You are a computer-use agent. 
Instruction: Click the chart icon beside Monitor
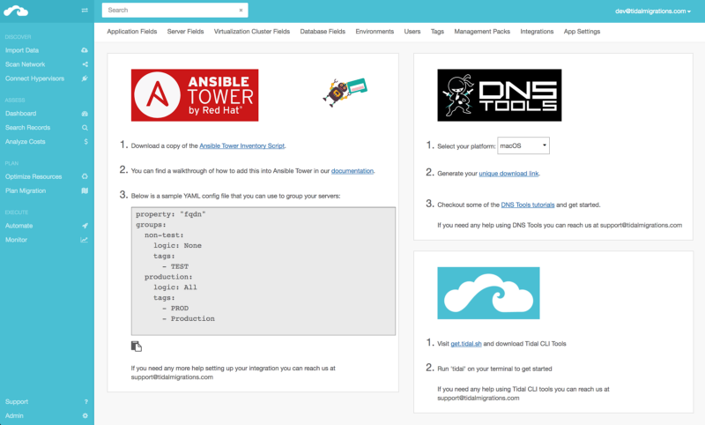coord(84,240)
